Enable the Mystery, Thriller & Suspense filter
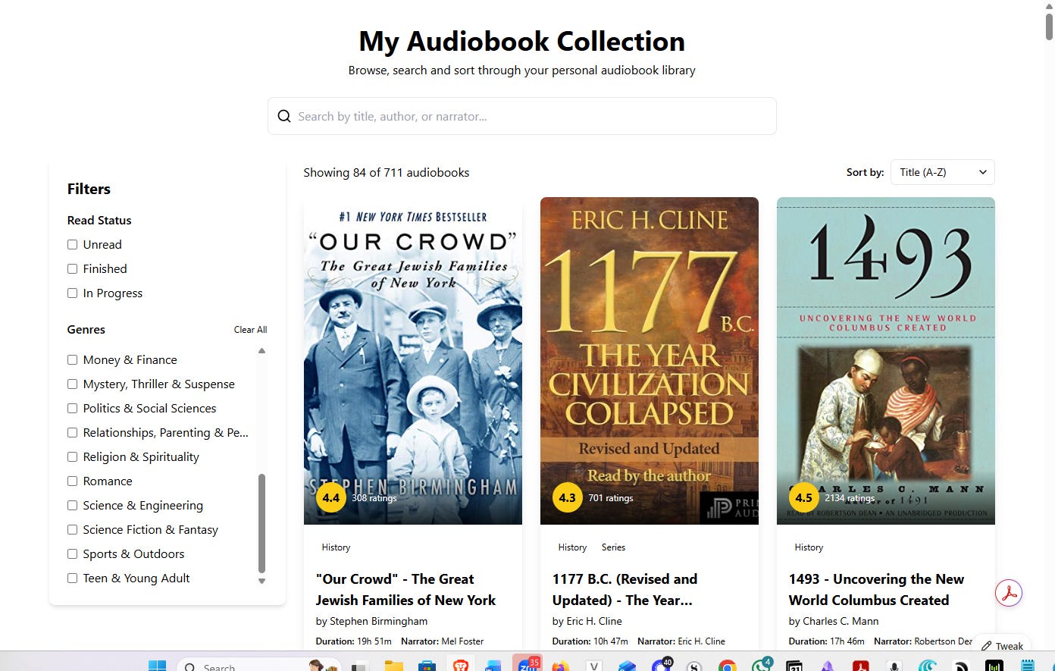1055x671 pixels. (x=72, y=384)
